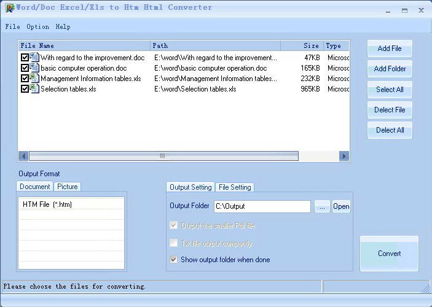Select HTM File (*.htm) format
432x307 pixels.
click(71, 204)
